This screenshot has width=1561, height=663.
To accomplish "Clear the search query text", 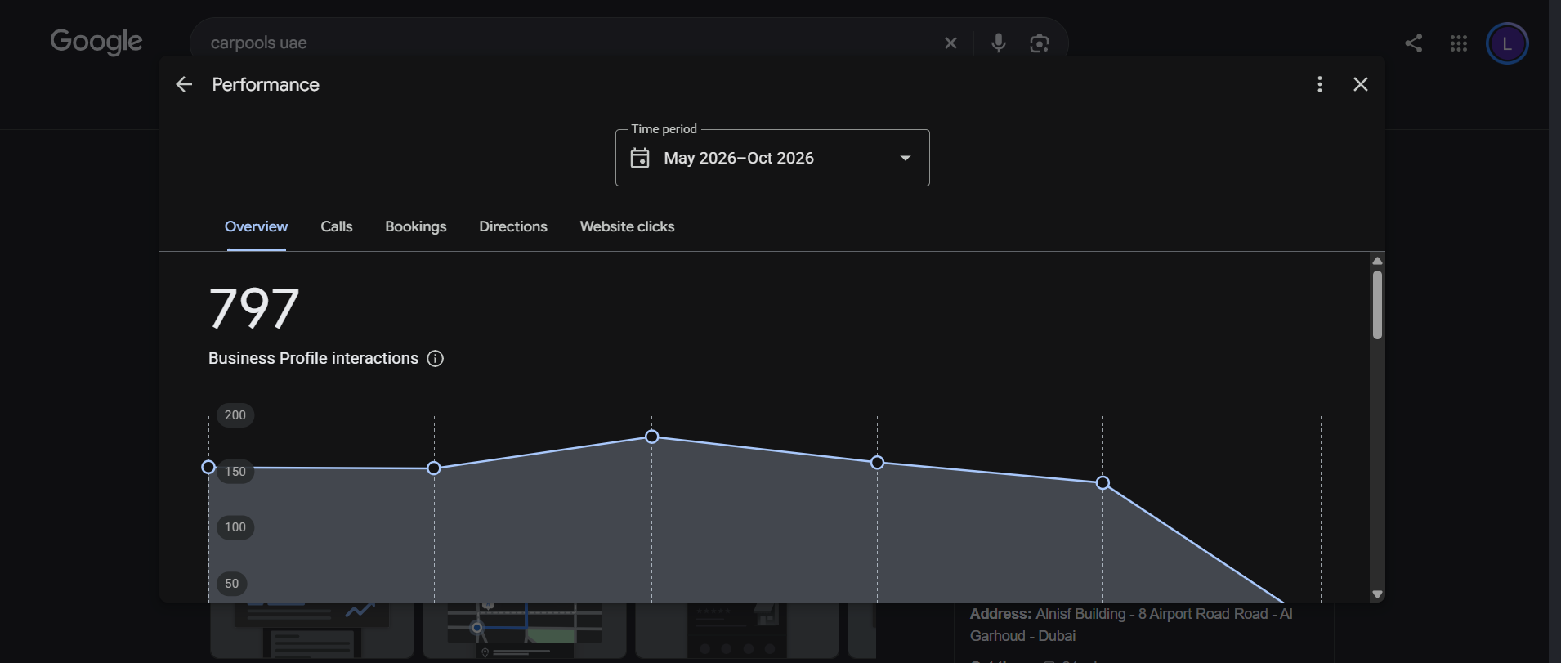I will [x=950, y=43].
